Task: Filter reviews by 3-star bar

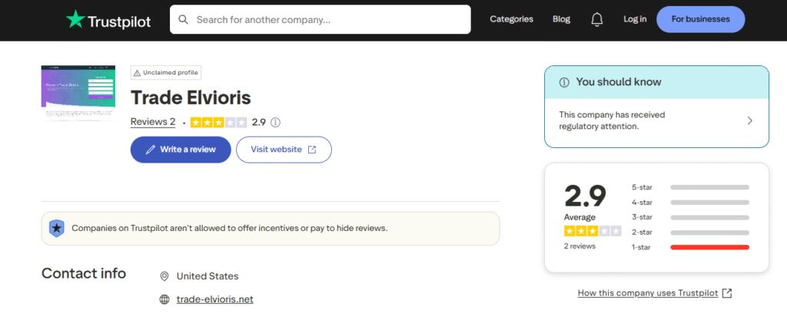Action: click(709, 217)
